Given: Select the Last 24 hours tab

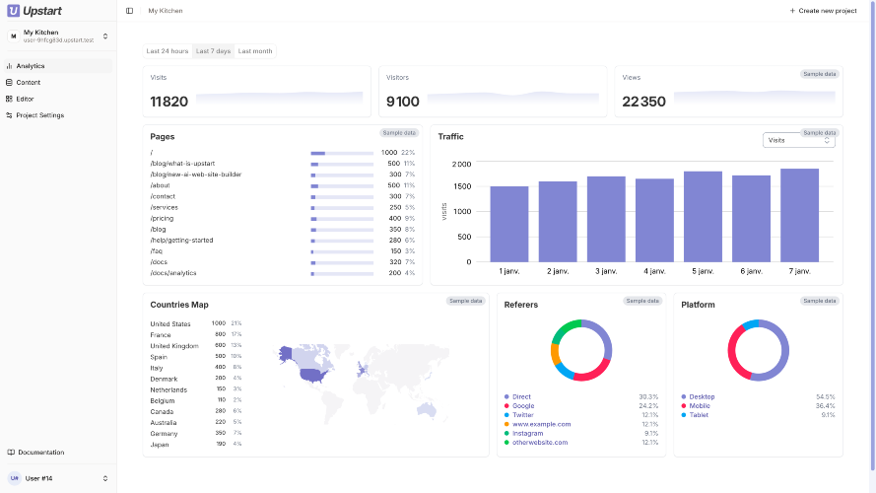Looking at the screenshot, I should 168,51.
